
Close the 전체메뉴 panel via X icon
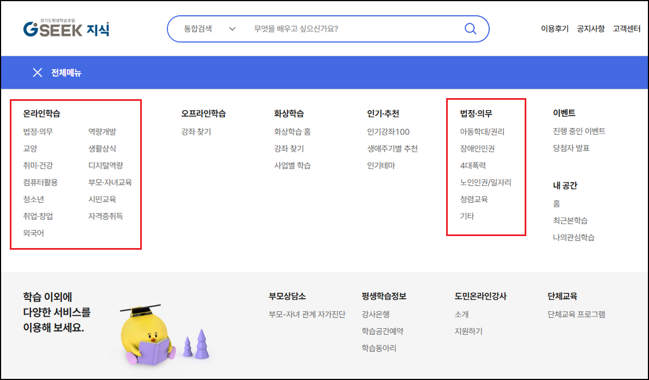point(37,72)
